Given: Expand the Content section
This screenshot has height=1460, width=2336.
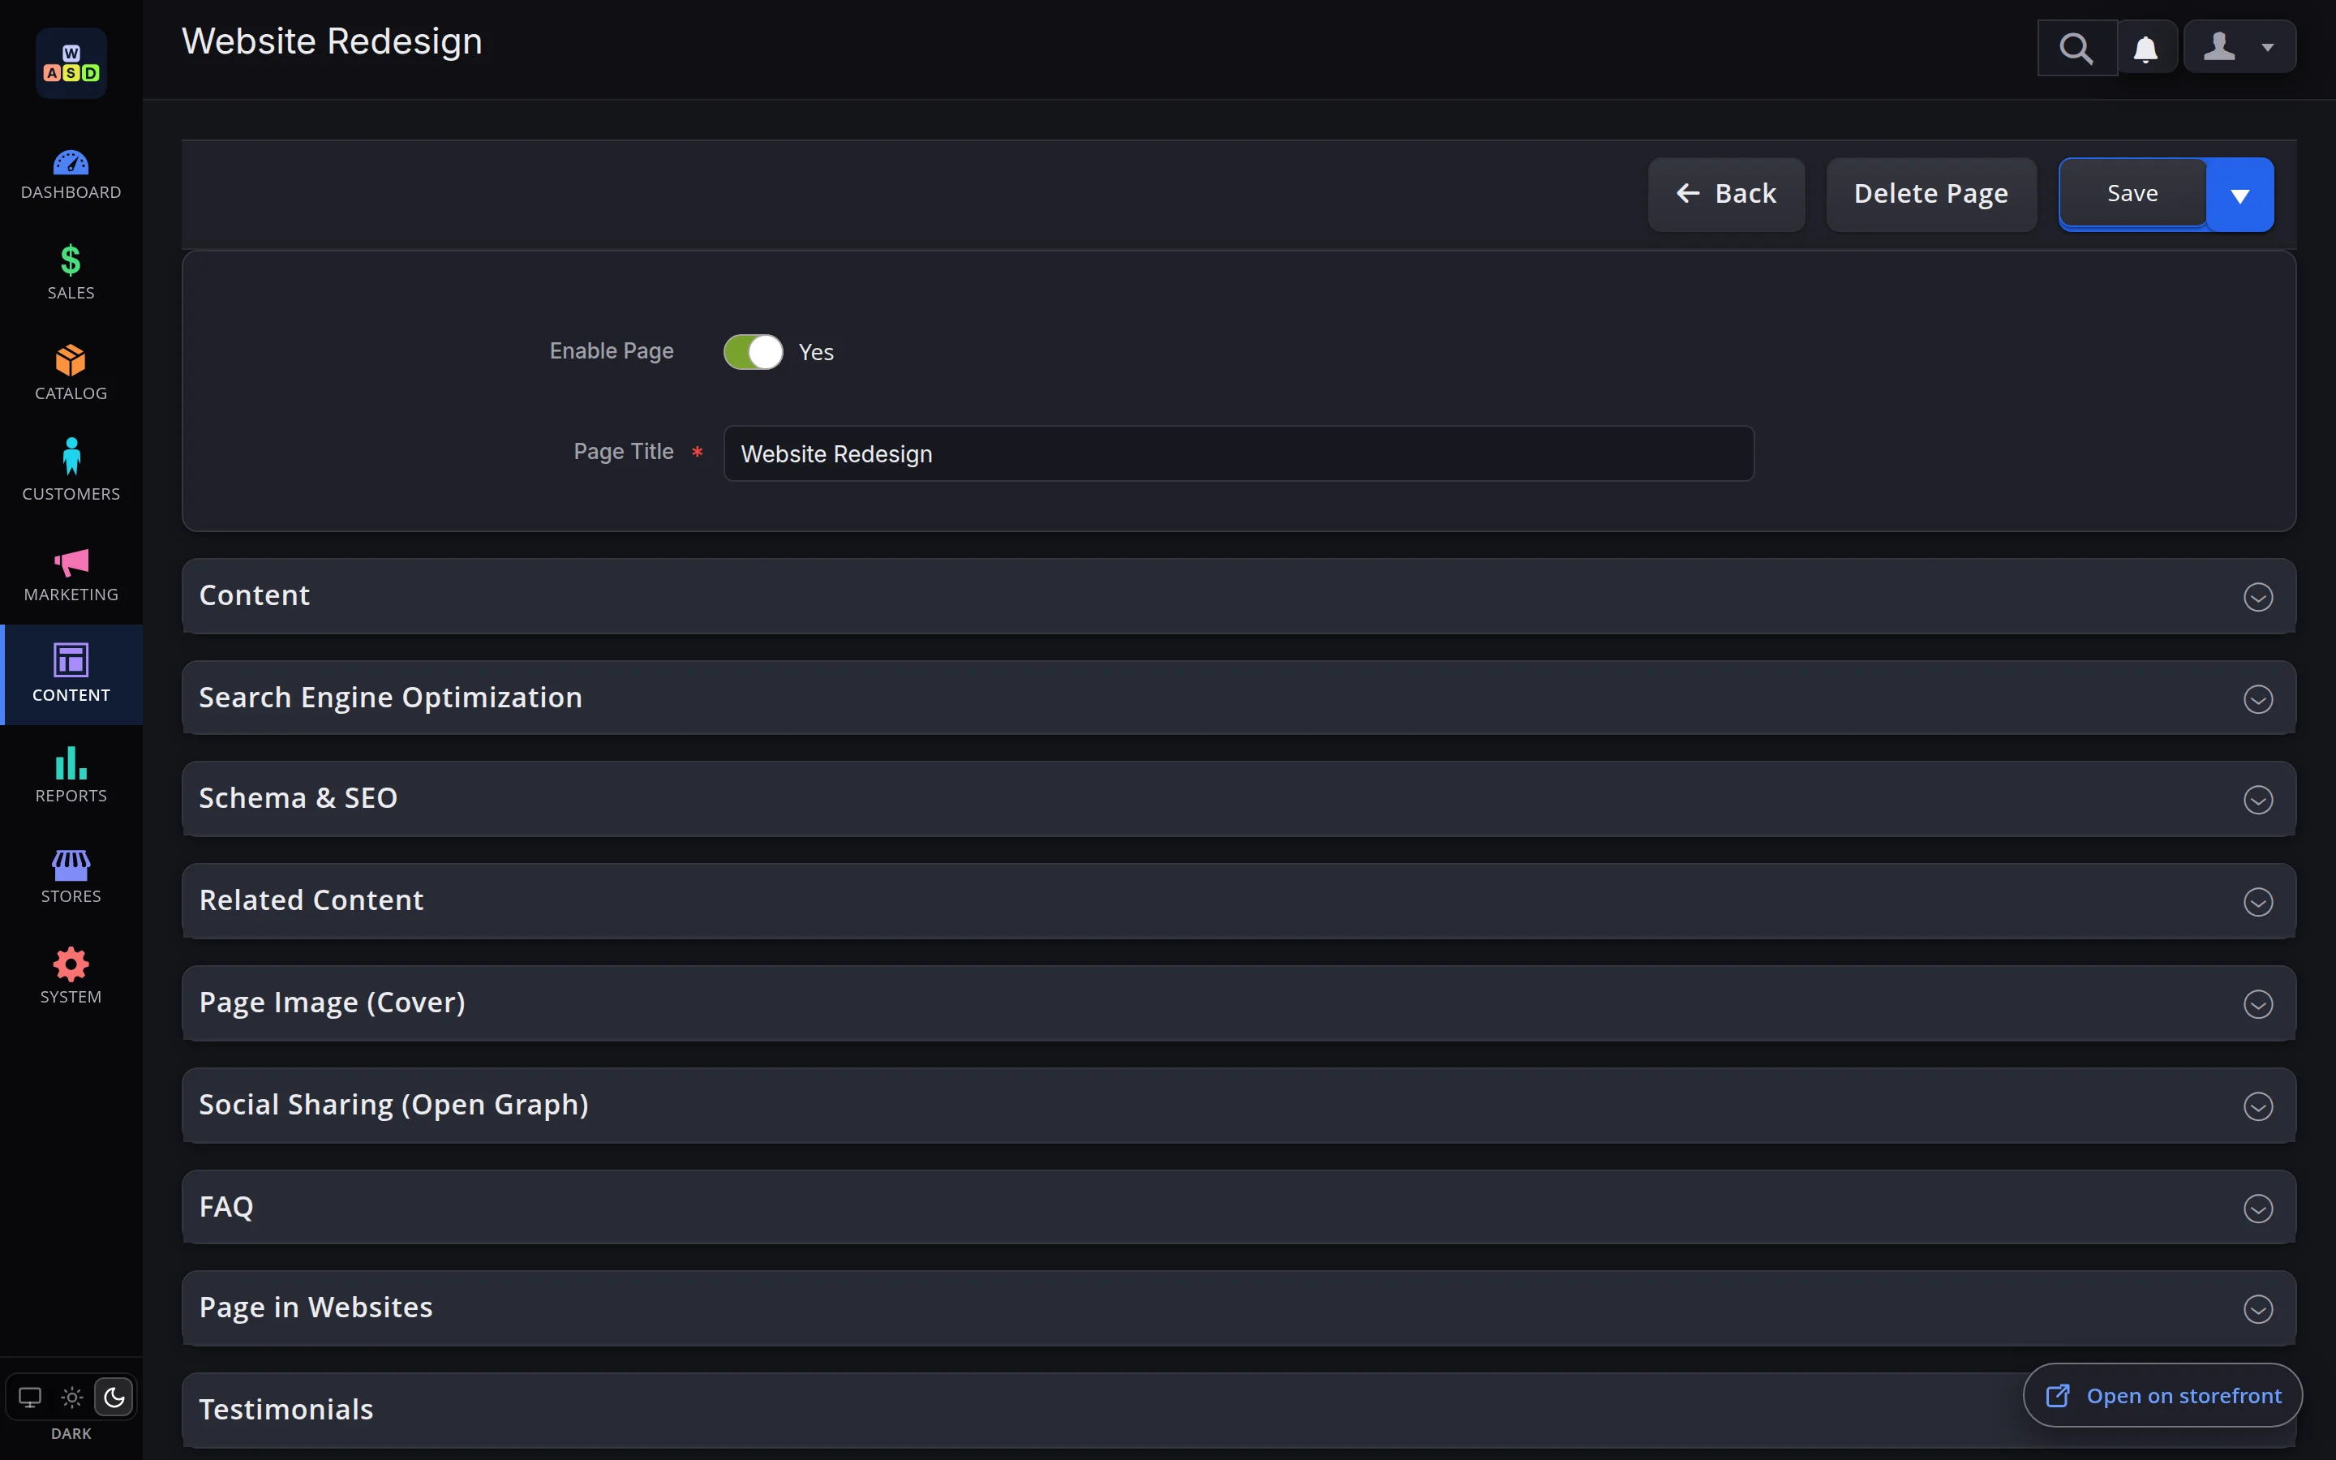Looking at the screenshot, I should (1239, 596).
